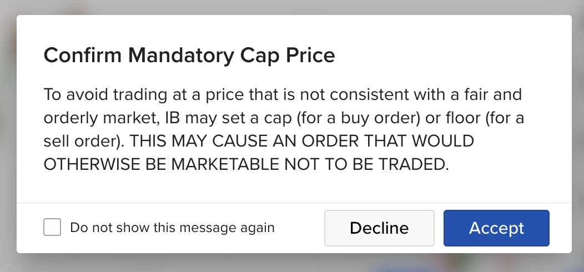Choose the white Decline option in the dialog footer
Viewport: 584px width, 272px height.
click(x=379, y=228)
